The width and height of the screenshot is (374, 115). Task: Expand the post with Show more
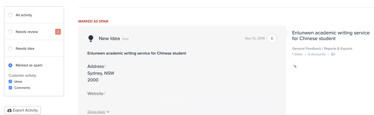pyautogui.click(x=96, y=112)
